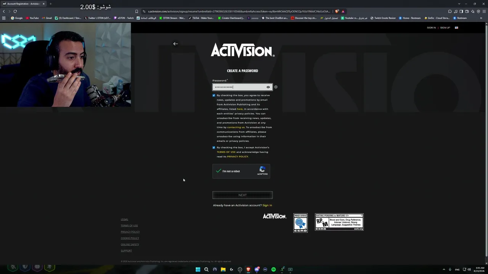Click the NEXT button

point(242,195)
